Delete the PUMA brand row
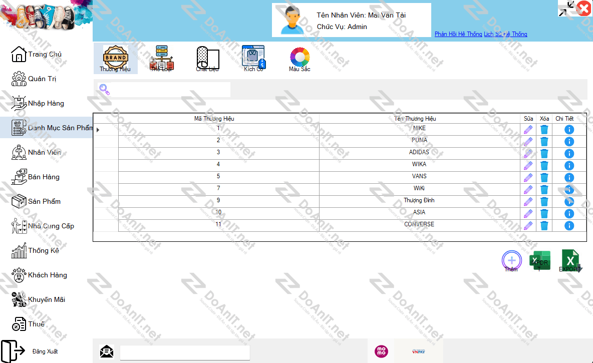Screen dimensions: 593x363 (x=544, y=141)
